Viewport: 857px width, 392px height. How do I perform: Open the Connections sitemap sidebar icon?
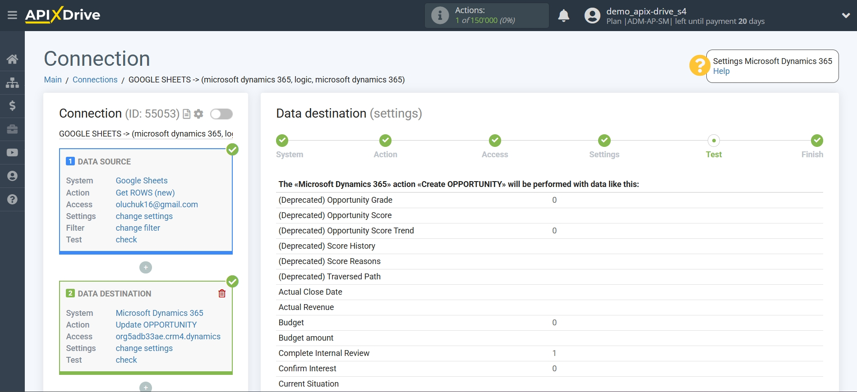(x=12, y=82)
